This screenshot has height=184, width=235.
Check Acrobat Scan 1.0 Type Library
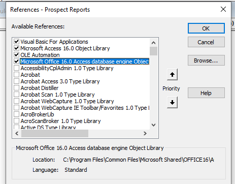16,95
